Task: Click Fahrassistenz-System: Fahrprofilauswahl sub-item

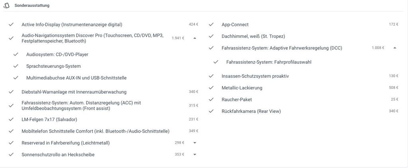Action: click(269, 62)
